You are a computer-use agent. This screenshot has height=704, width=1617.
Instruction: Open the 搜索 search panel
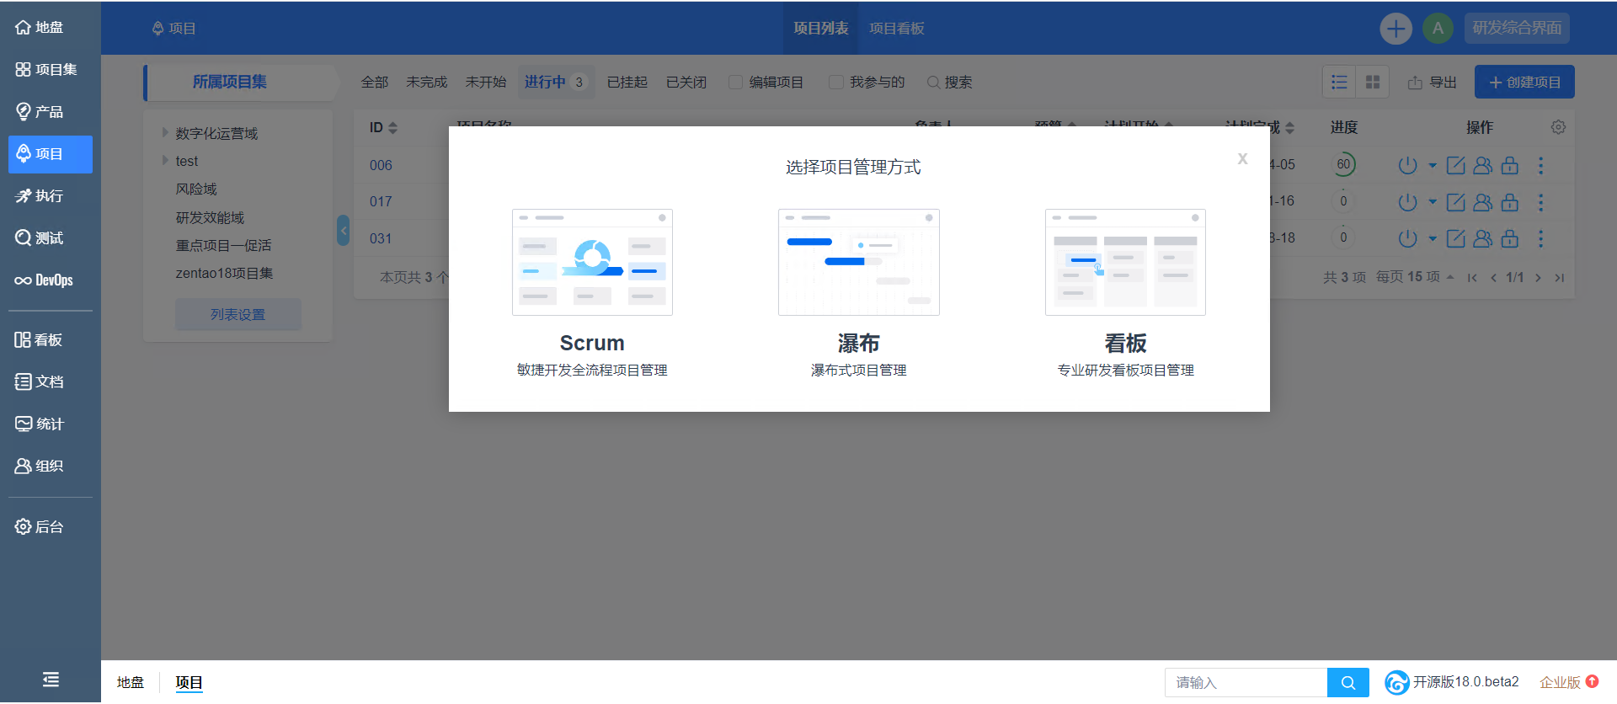949,83
